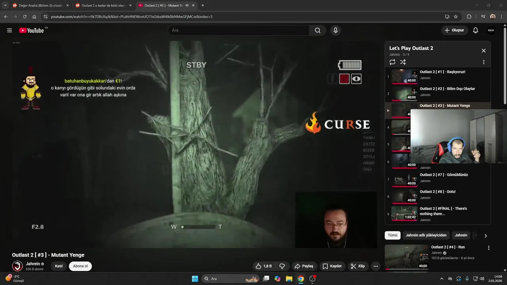Subscribe with Abone ol button

point(80,266)
